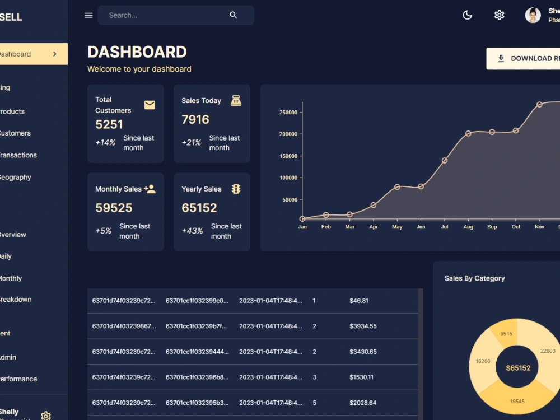Click the Sales By Category heading
Image resolution: width=560 pixels, height=420 pixels.
point(475,278)
